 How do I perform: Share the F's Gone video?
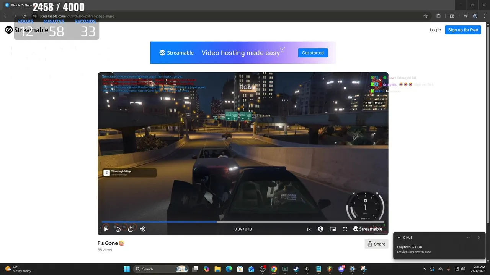tap(376, 244)
